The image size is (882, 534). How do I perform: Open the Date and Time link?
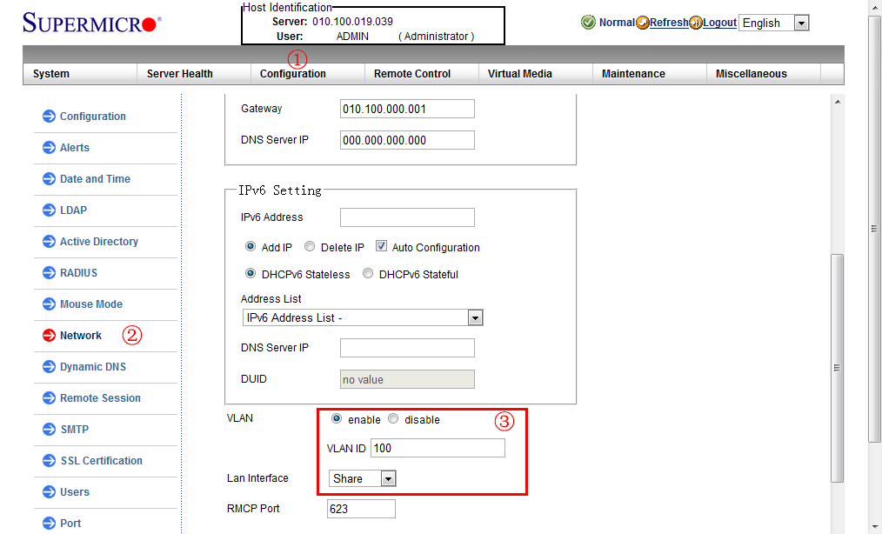coord(95,179)
